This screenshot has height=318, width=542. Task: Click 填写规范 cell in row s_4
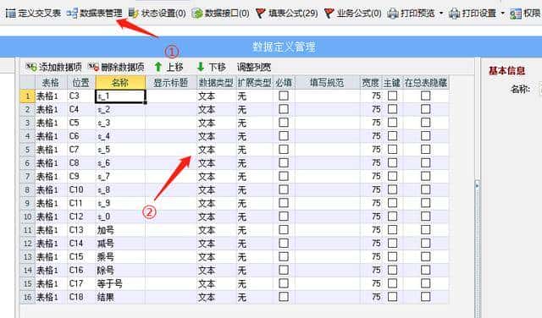[327, 136]
